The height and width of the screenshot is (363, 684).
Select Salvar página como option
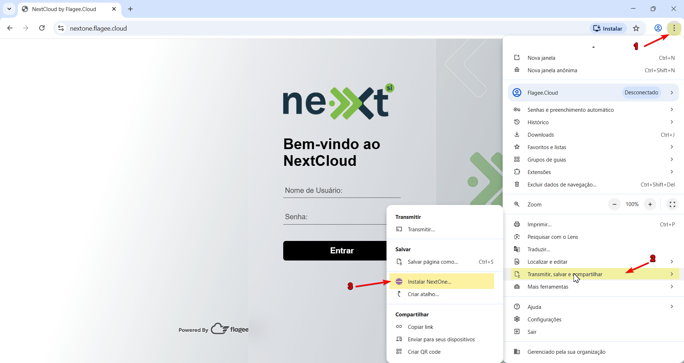click(x=433, y=262)
